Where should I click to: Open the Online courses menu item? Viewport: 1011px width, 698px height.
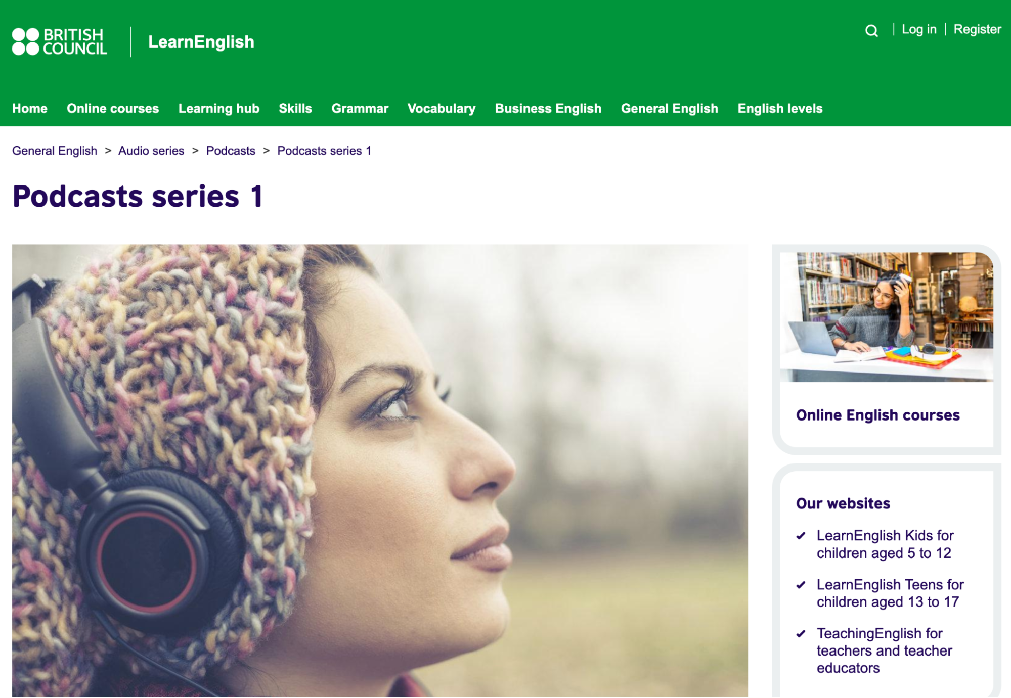point(113,109)
